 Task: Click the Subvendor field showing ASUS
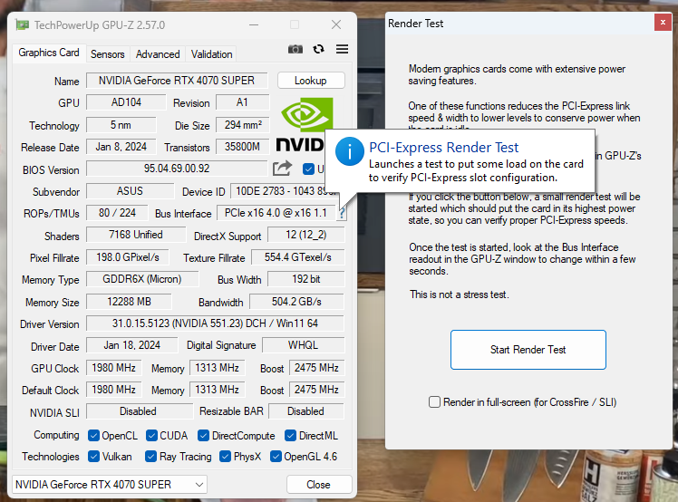pyautogui.click(x=130, y=191)
